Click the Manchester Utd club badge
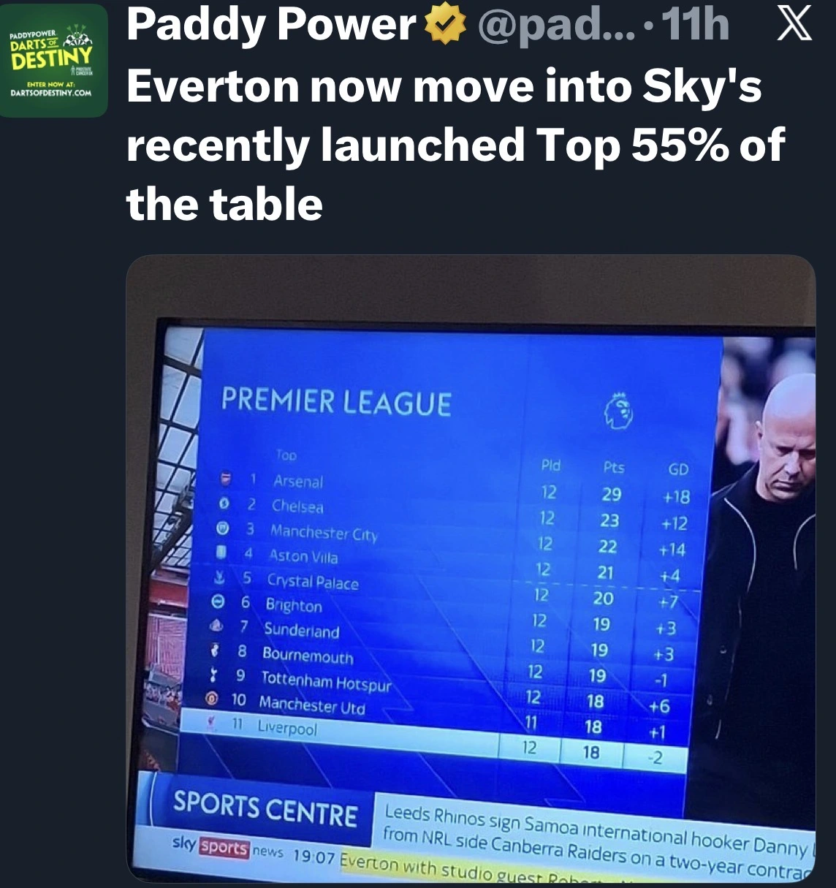836x888 pixels. 212,698
